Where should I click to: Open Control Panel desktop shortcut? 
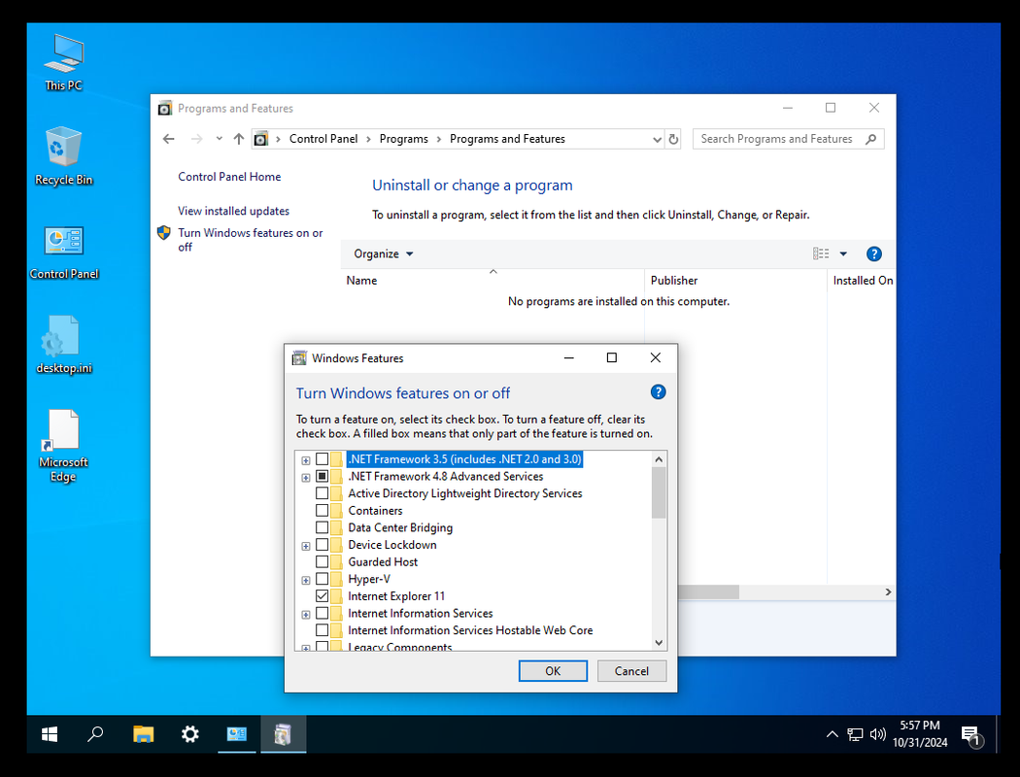tap(64, 253)
